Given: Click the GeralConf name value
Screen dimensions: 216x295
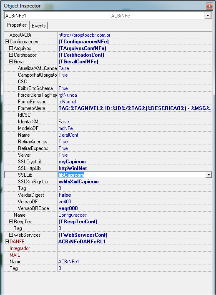Looking at the screenshot, I should coord(68,135).
